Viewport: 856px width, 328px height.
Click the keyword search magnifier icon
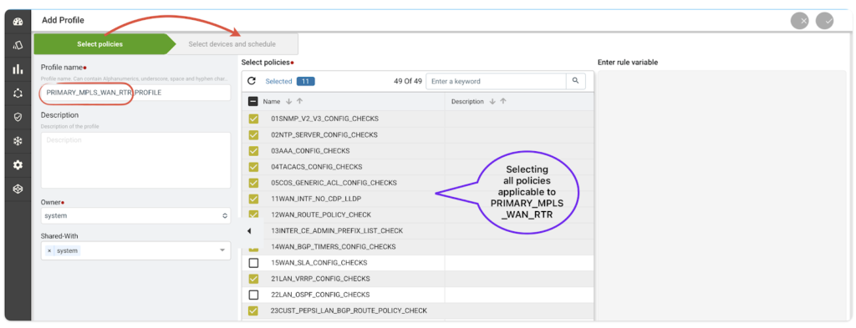575,81
